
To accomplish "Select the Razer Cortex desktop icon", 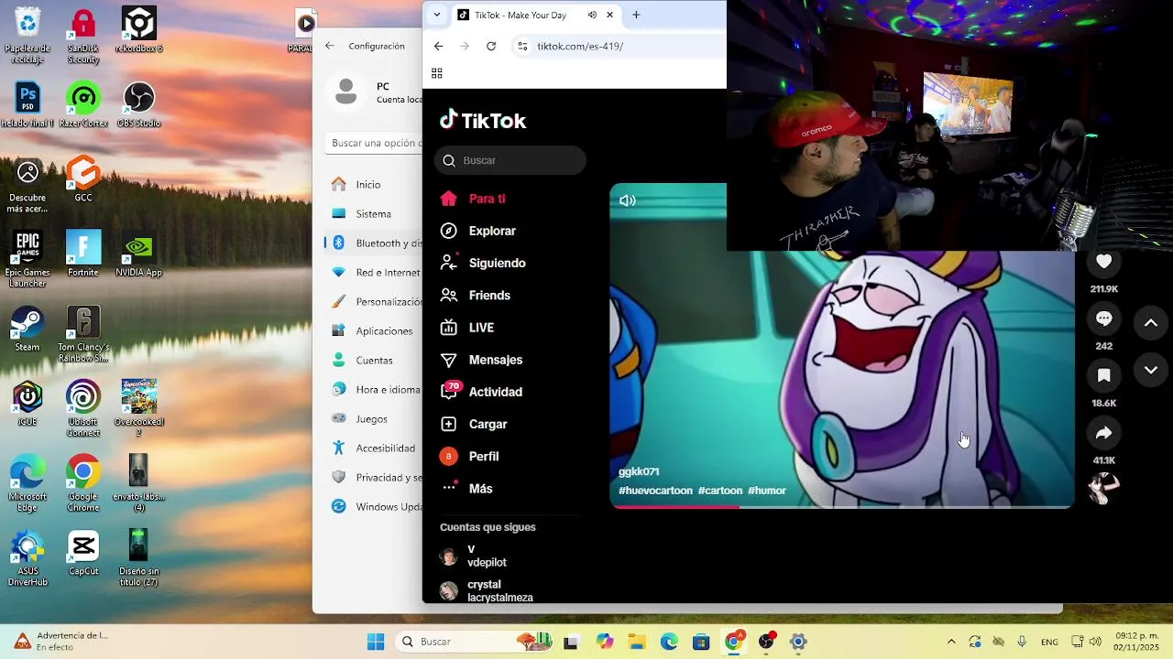I will click(83, 104).
